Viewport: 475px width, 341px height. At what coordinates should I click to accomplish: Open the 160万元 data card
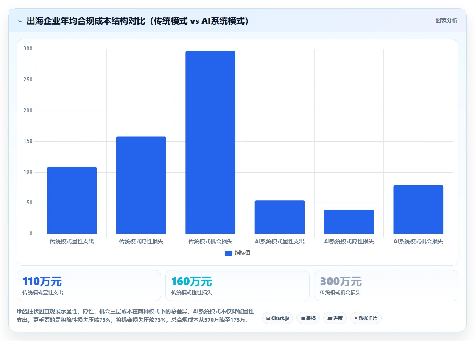(x=237, y=285)
